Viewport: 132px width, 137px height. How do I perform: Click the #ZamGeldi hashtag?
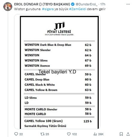click(78, 9)
